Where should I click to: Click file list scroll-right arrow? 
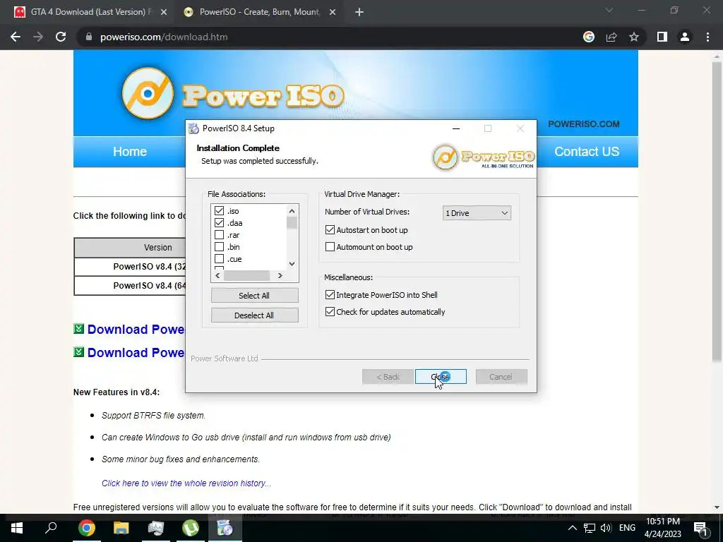pyautogui.click(x=280, y=276)
